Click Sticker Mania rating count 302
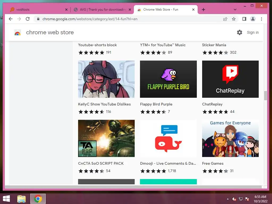Viewport: 272px width, 204px height. pos(233,52)
